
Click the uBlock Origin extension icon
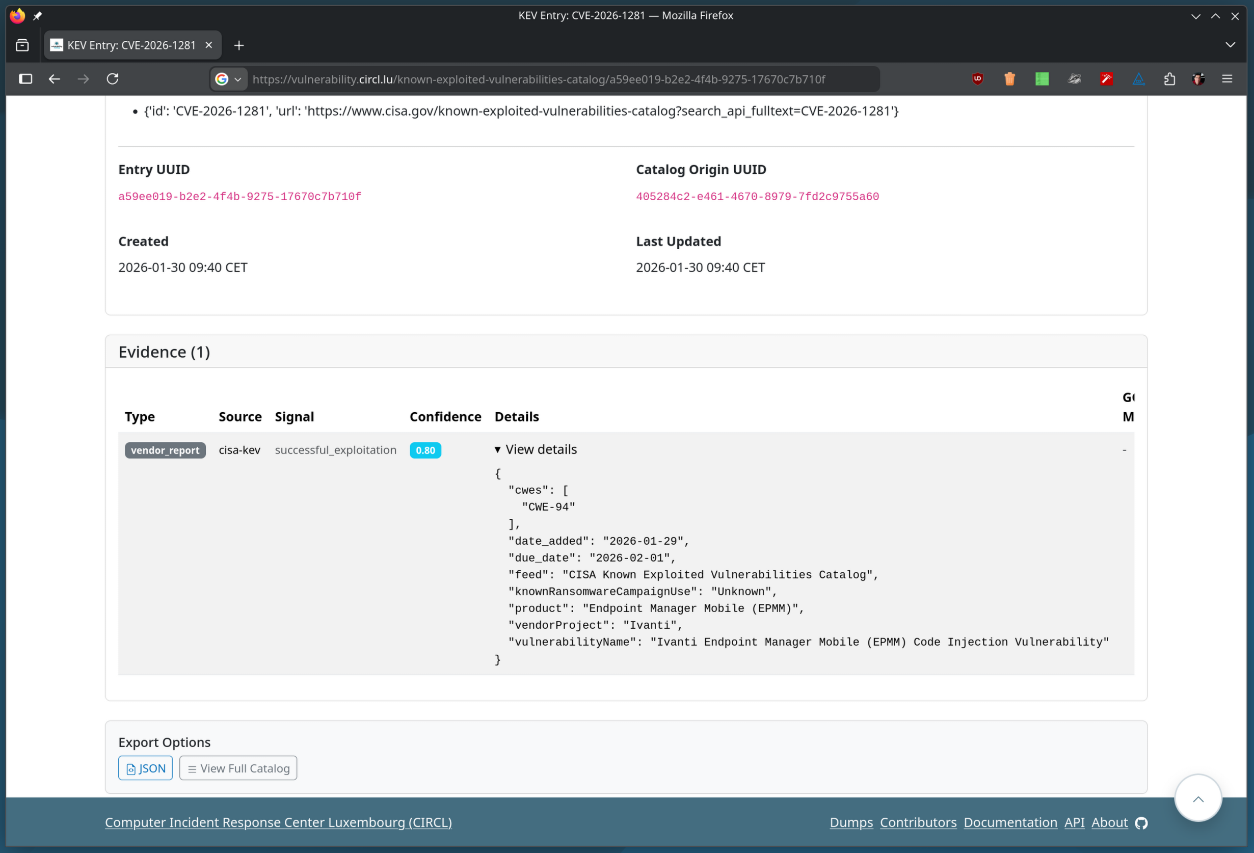click(977, 79)
